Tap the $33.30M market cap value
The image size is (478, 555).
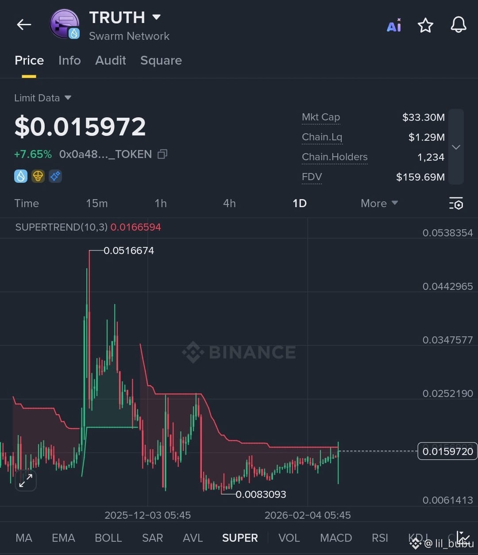[x=424, y=117]
